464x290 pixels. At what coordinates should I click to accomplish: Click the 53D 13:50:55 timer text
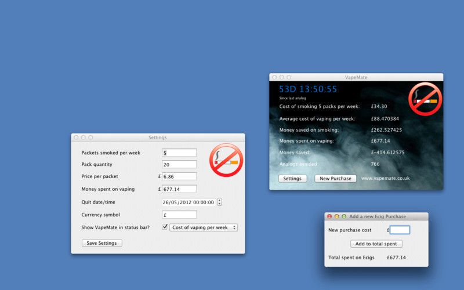point(308,89)
